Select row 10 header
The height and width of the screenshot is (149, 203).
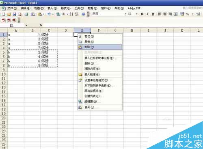coord(4,74)
